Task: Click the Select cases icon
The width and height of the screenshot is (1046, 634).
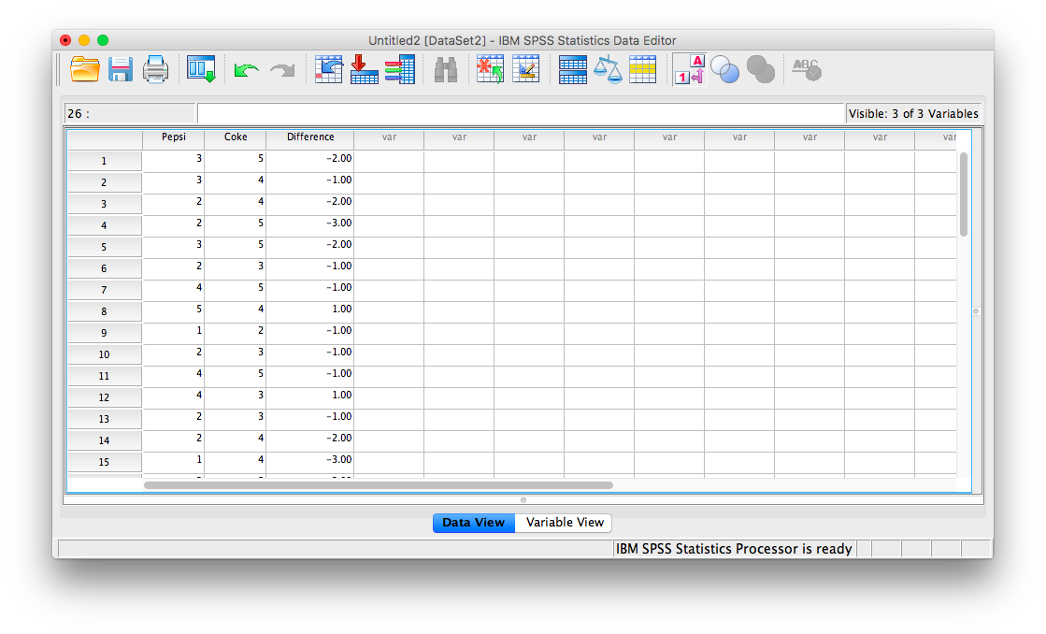Action: click(642, 70)
